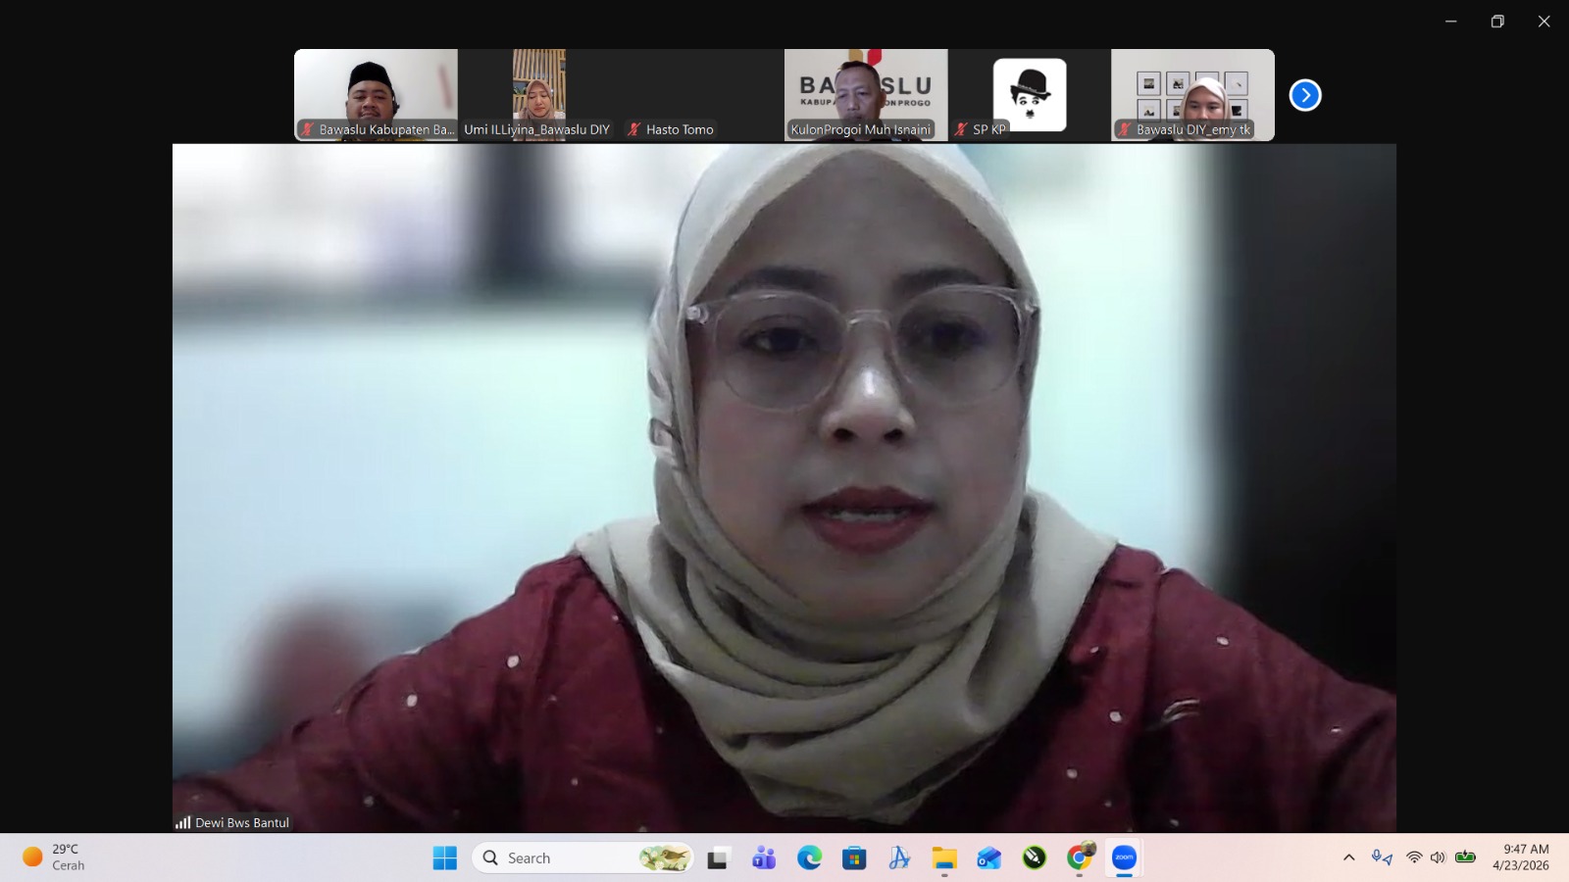
Task: Open Microsoft Store taskbar icon
Action: click(x=854, y=858)
